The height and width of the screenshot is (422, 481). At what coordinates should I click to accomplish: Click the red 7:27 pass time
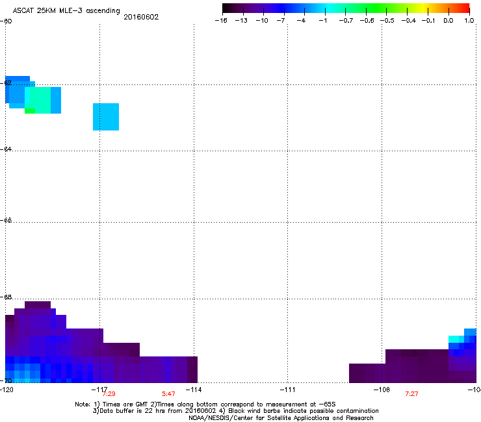tap(411, 394)
